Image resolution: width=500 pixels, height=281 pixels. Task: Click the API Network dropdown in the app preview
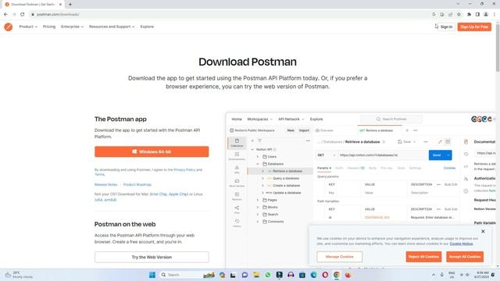291,119
